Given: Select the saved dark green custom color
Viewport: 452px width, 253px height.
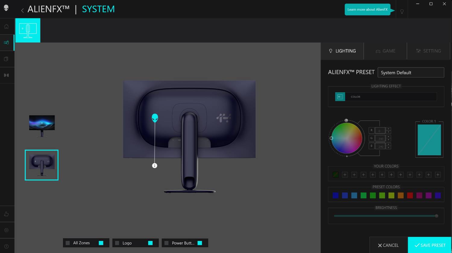Looking at the screenshot, I should (336, 175).
